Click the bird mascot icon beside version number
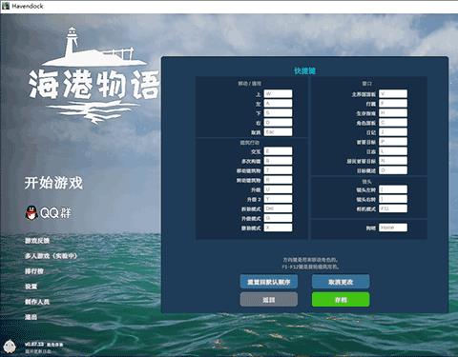458x357 pixels. click(10, 346)
